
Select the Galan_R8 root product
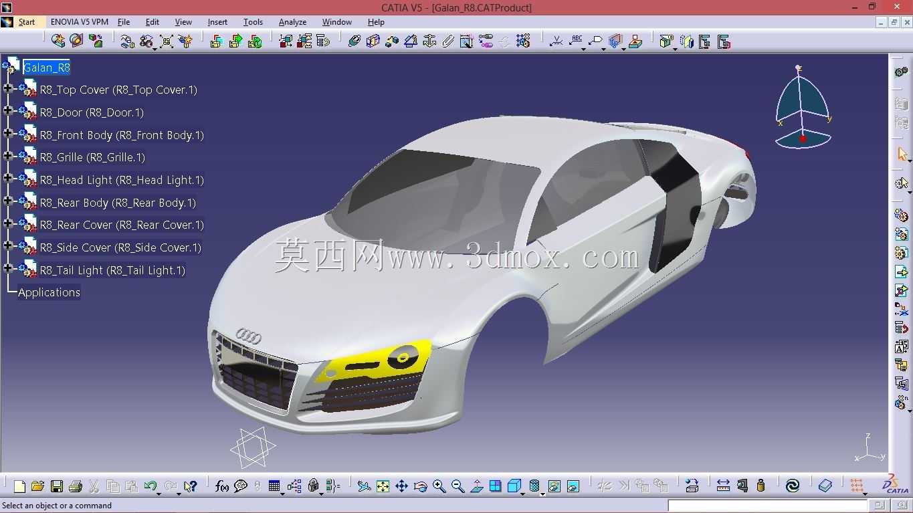coord(46,68)
